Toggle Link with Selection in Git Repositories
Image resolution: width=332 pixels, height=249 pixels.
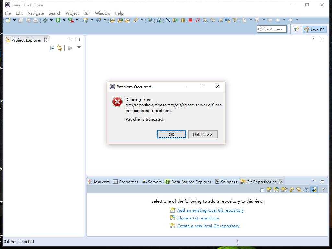tap(299, 190)
